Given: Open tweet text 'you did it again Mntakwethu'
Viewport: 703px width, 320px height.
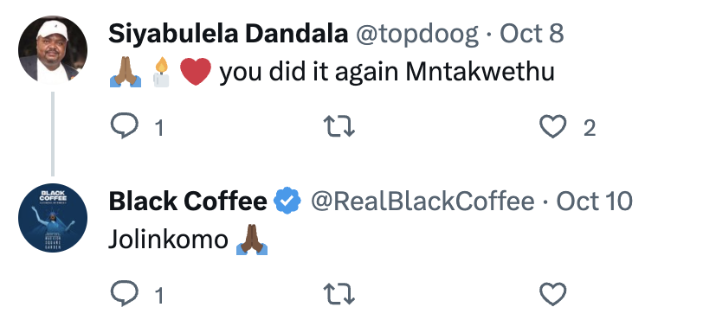Looking at the screenshot, I should pyautogui.click(x=387, y=72).
